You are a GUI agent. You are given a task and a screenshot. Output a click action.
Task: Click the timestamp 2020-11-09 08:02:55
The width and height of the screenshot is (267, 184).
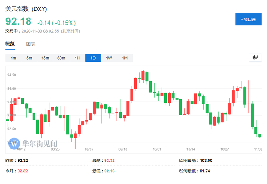(40, 31)
